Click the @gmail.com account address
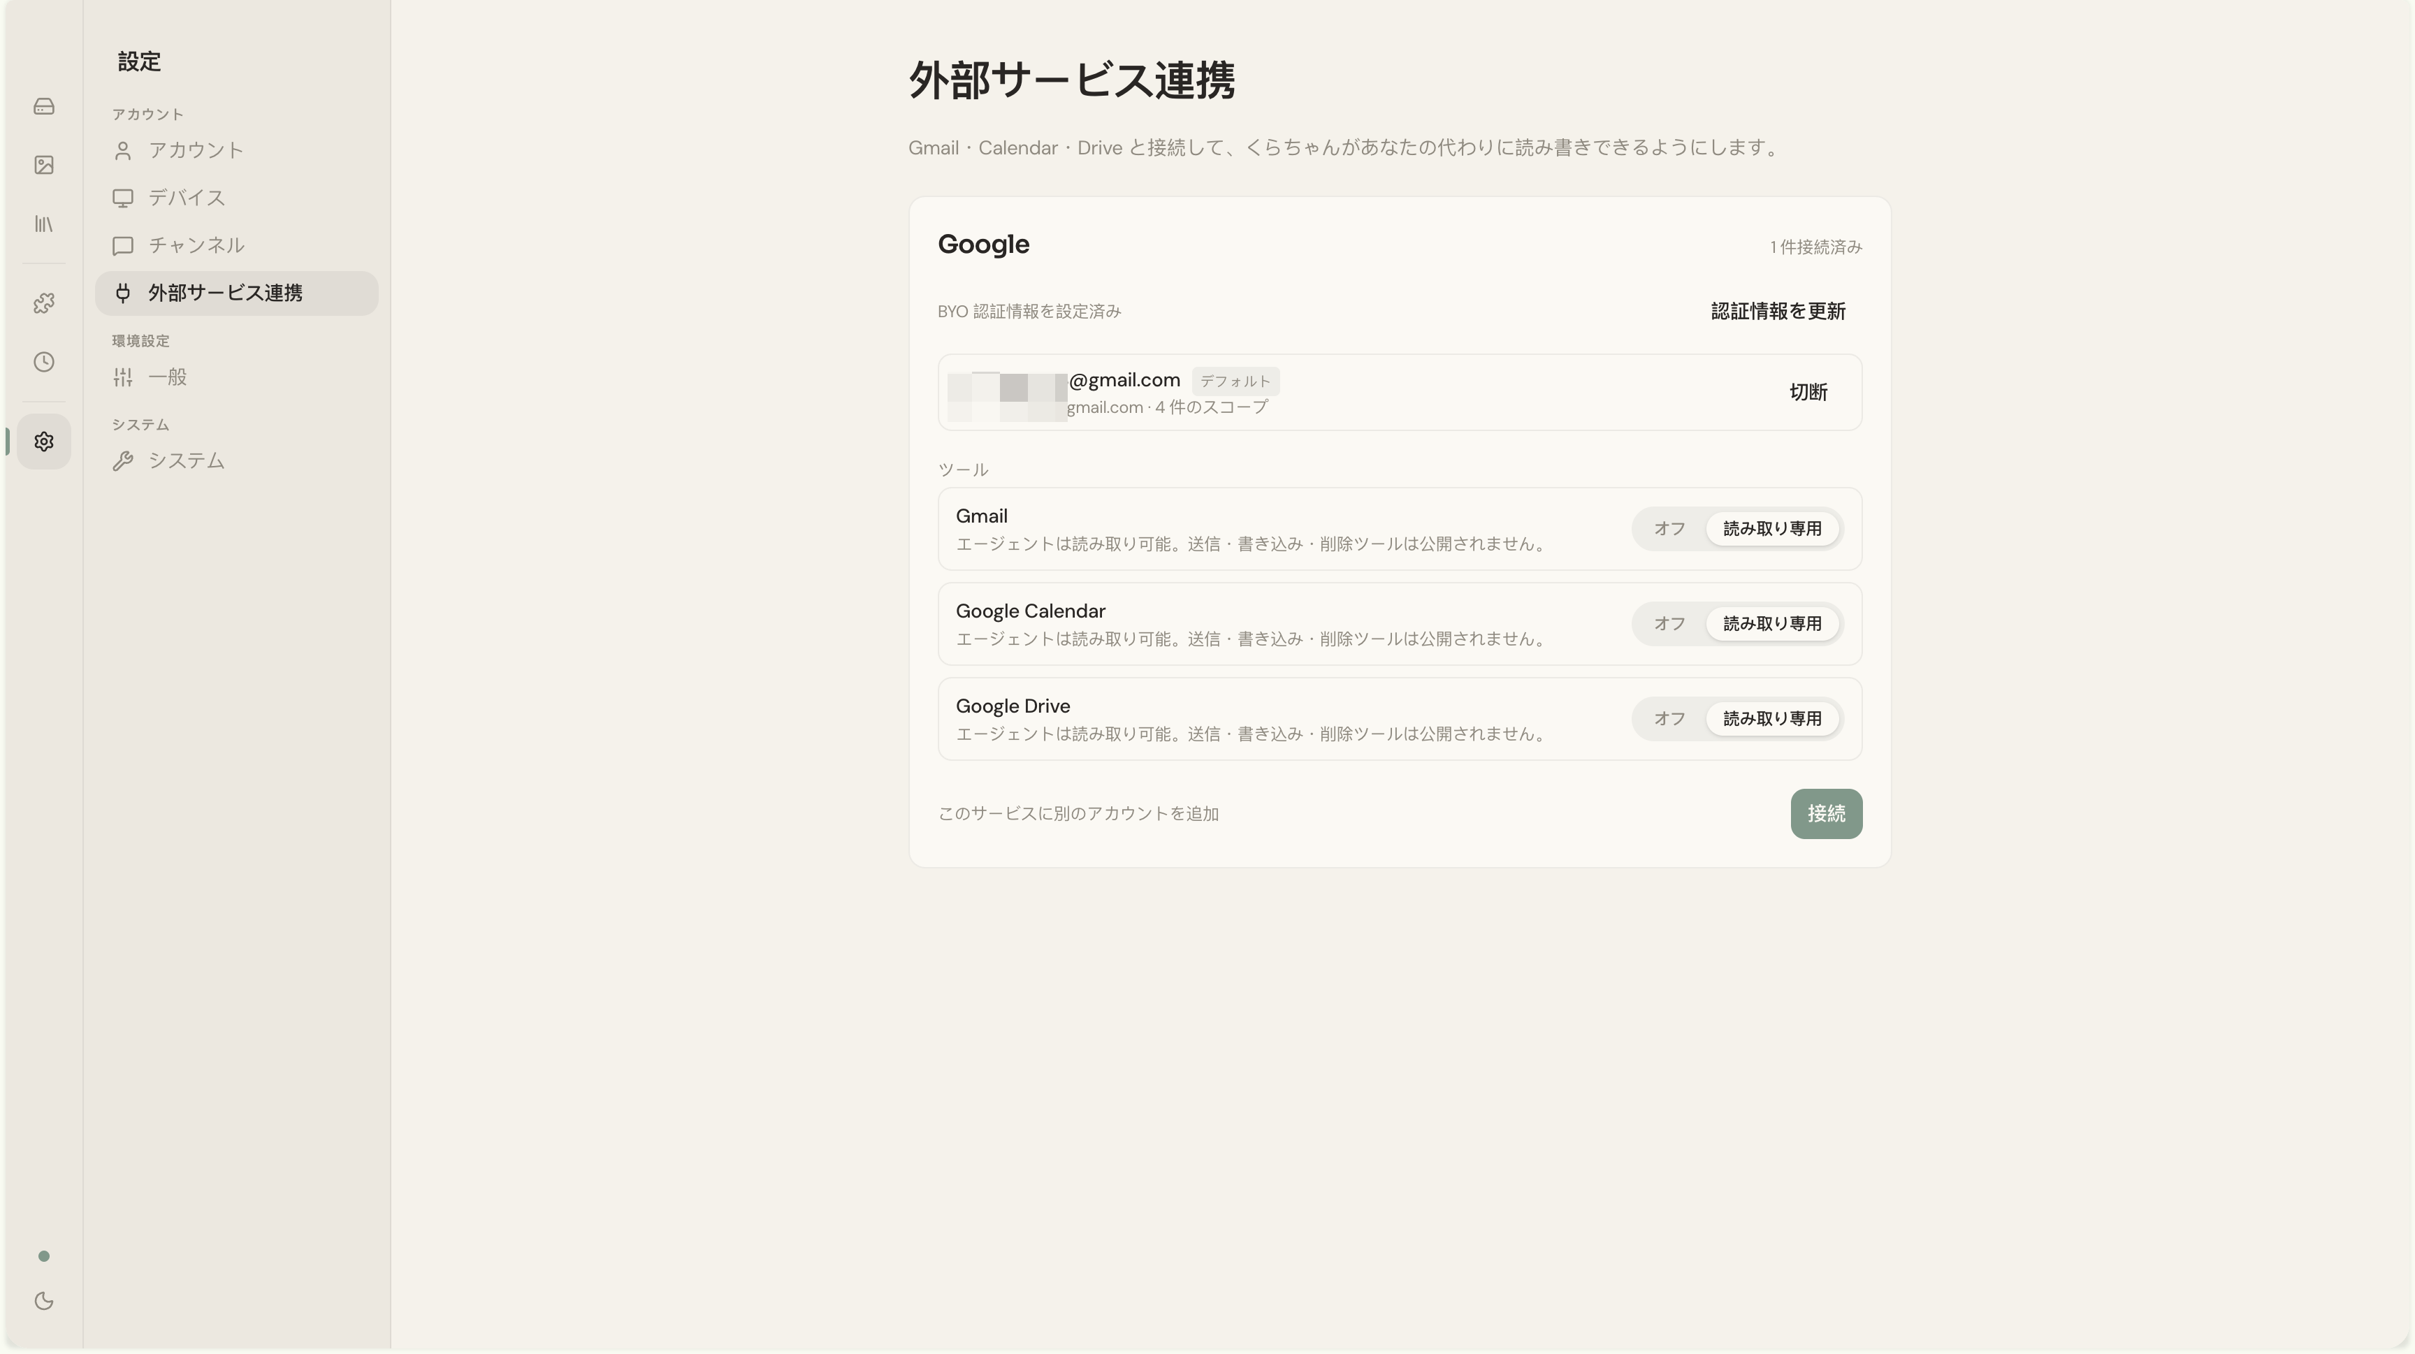 pyautogui.click(x=1124, y=381)
